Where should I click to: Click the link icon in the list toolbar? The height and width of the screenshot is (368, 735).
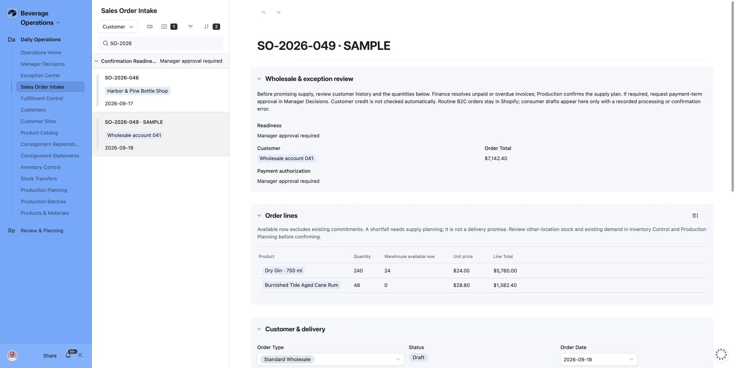point(150,27)
